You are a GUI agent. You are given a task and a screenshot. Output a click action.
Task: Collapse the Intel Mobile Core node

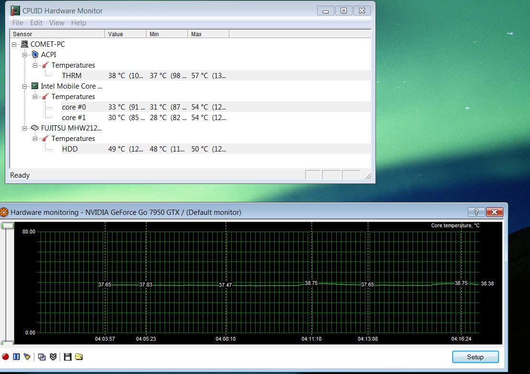click(24, 86)
